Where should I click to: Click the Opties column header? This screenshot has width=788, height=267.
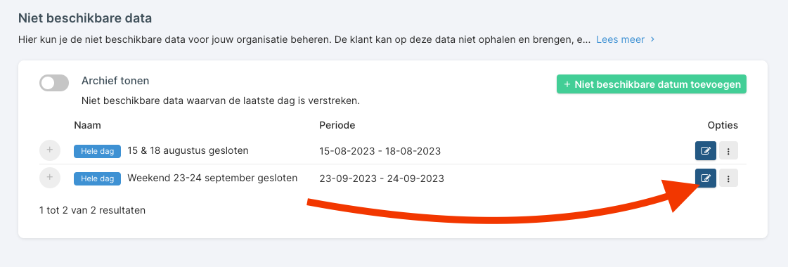(723, 125)
